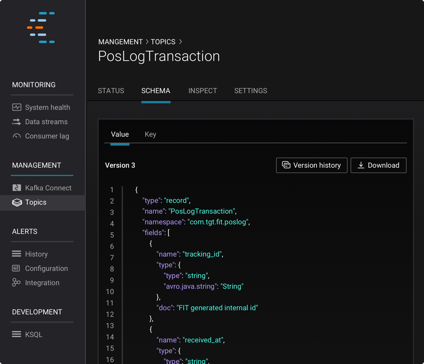The image size is (424, 364).
Task: Go to MANGEMENT breadcrumb link
Action: [x=120, y=42]
